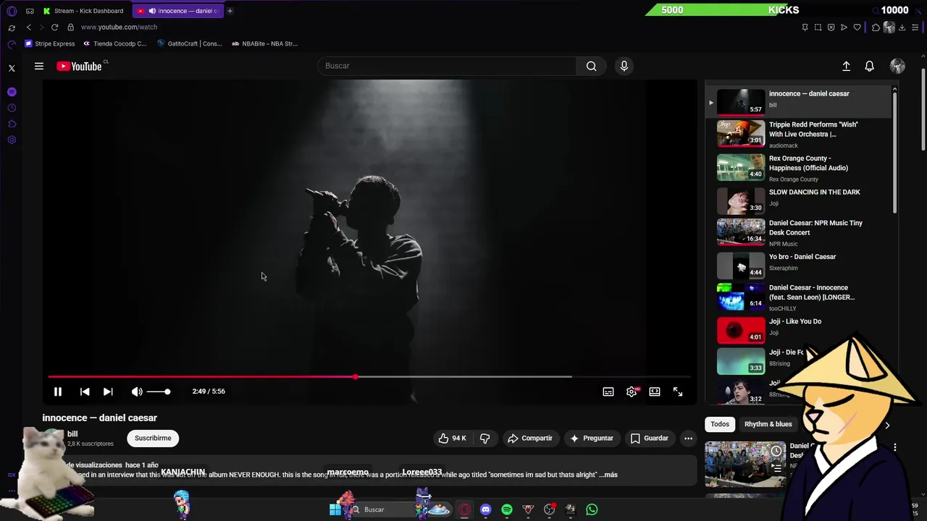Save the video with Guardar
This screenshot has height=521, width=927.
[x=649, y=438]
